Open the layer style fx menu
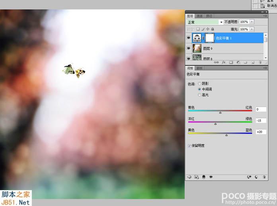Viewport: 277px width, 206px height. pos(224,62)
